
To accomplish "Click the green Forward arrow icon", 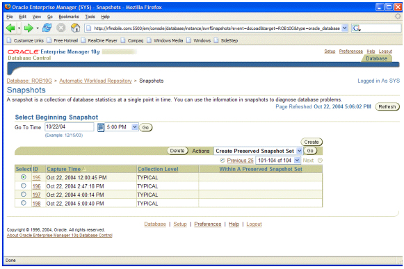I will (x=29, y=28).
